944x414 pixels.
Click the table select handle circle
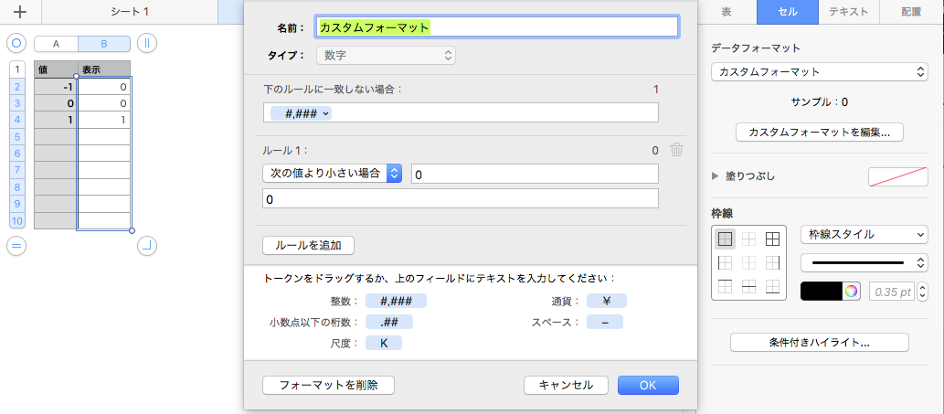pyautogui.click(x=16, y=43)
